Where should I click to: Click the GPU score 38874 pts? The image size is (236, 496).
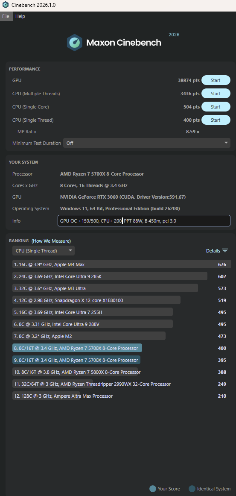tap(189, 80)
